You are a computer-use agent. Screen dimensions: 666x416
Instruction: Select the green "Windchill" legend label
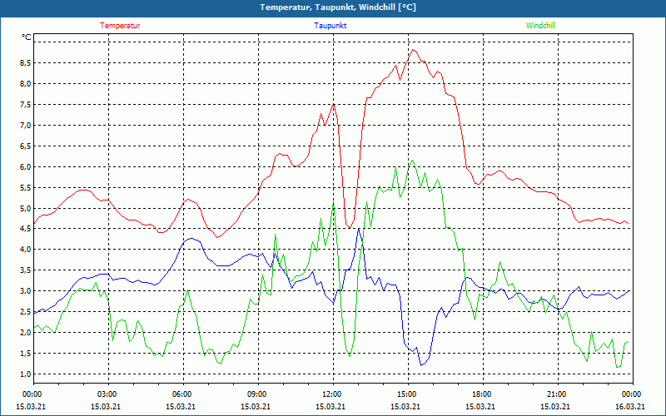(540, 26)
